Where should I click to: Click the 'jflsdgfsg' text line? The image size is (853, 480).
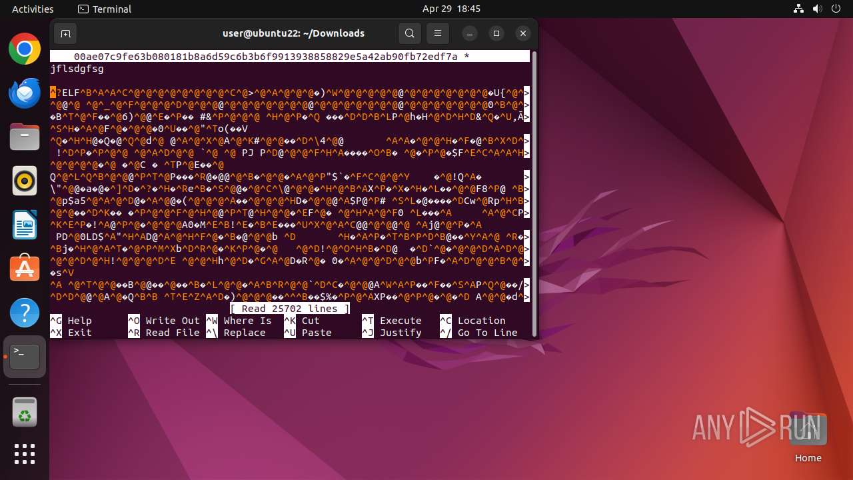pos(77,69)
